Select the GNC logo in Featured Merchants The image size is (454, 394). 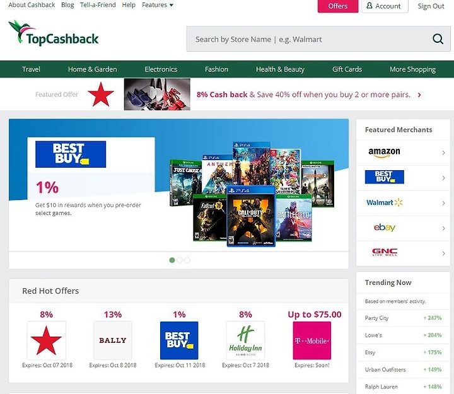click(x=385, y=252)
